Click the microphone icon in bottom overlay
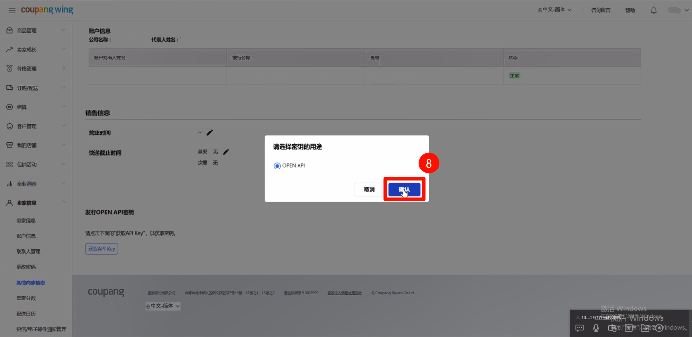This screenshot has height=337, width=692. pos(596,328)
